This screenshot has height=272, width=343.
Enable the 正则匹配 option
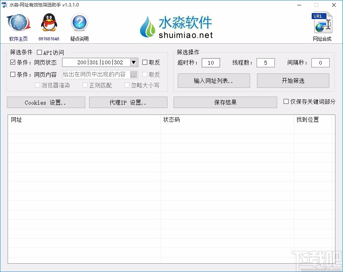[x=85, y=85]
